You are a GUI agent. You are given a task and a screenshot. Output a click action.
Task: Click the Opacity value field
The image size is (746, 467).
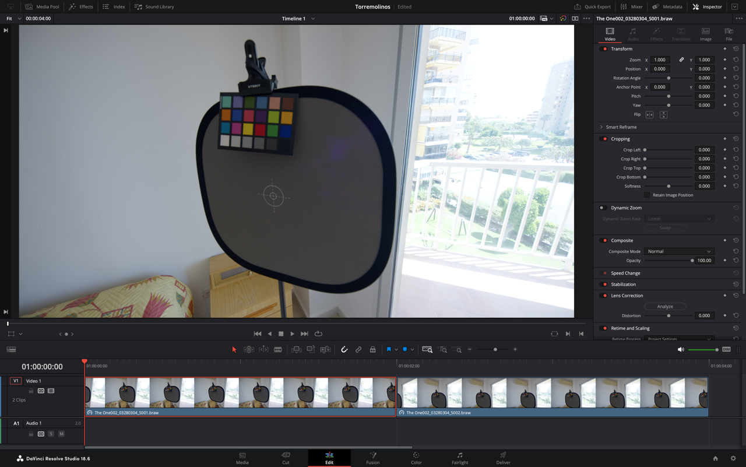(x=705, y=261)
